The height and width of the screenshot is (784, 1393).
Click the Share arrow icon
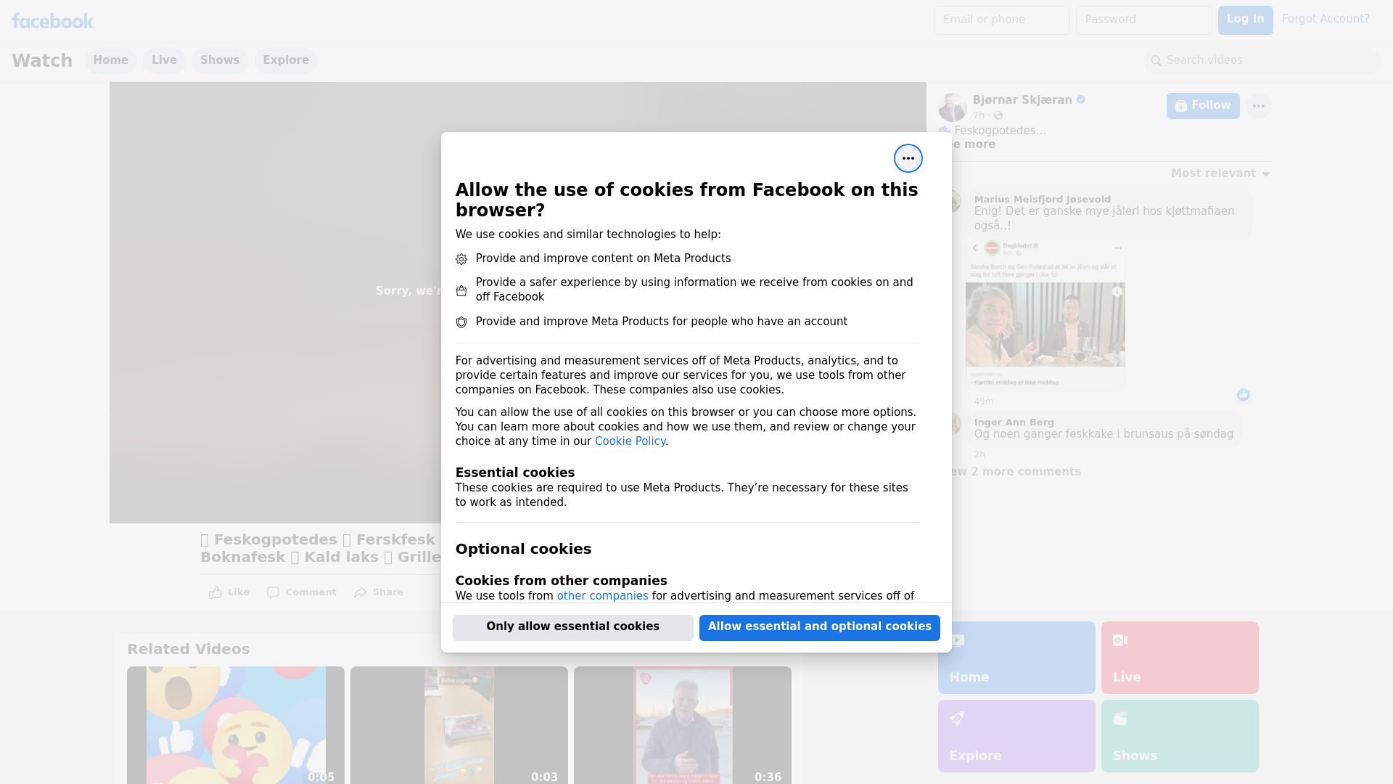[x=361, y=592]
